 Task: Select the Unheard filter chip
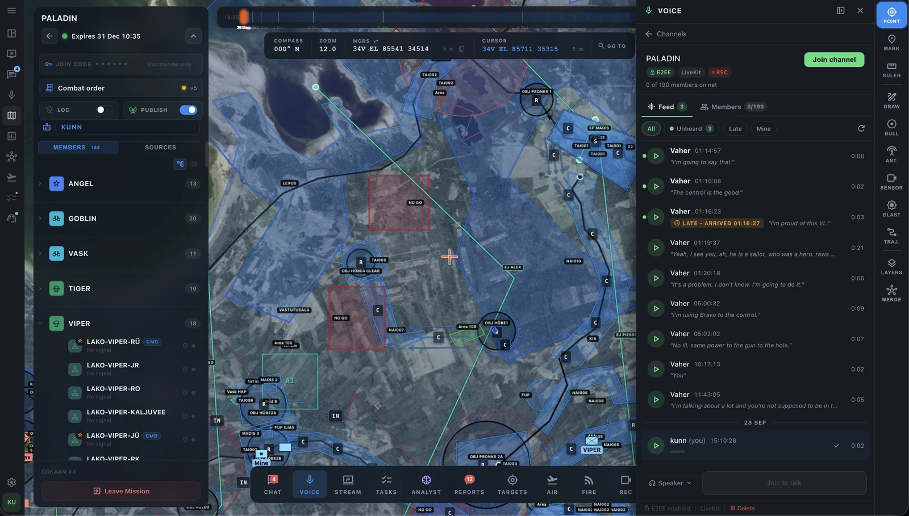[691, 129]
